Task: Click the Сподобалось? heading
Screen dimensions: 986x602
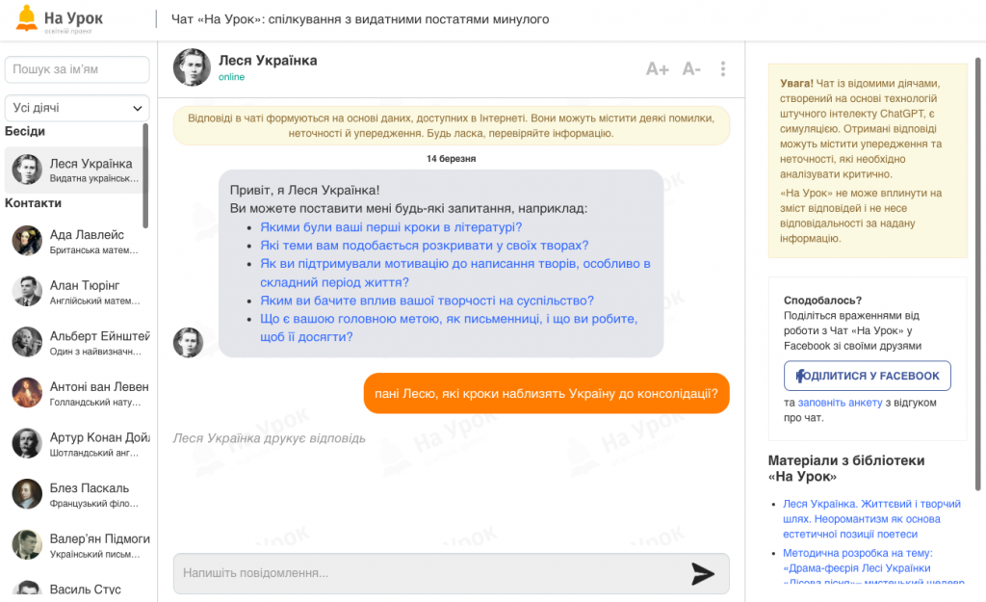Action: pos(822,301)
